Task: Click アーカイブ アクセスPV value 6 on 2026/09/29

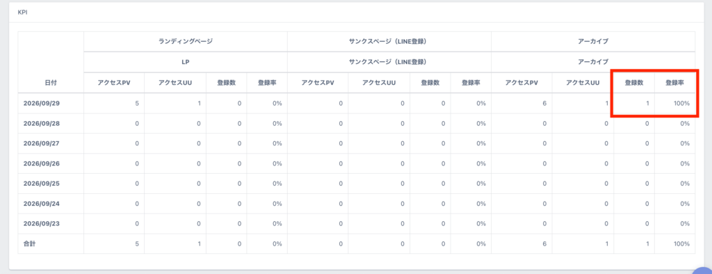Action: pos(544,103)
